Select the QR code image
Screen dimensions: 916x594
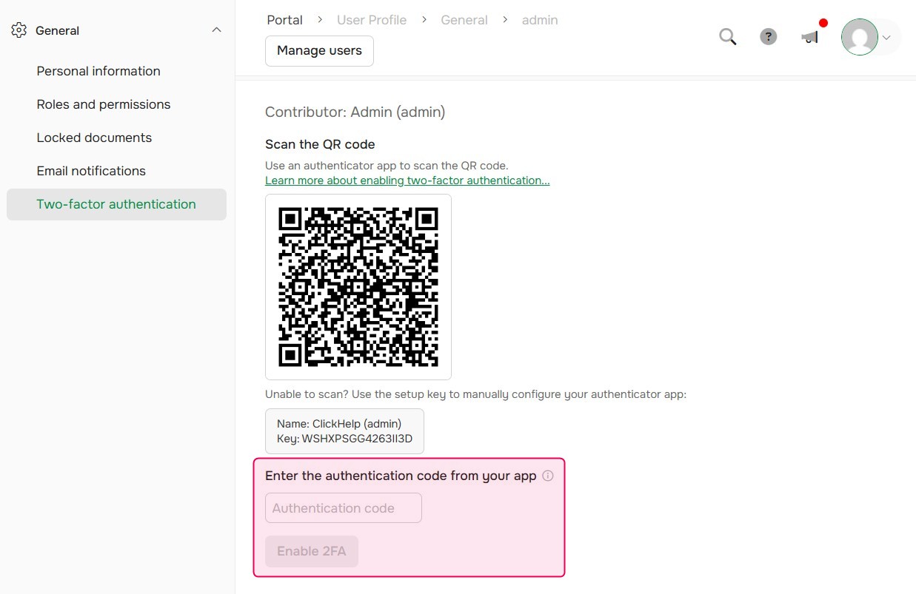tap(358, 286)
